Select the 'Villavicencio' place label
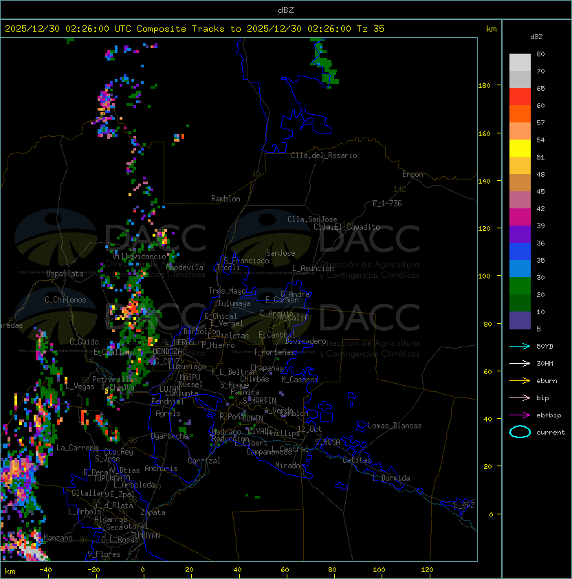This screenshot has width=572, height=579. (139, 256)
